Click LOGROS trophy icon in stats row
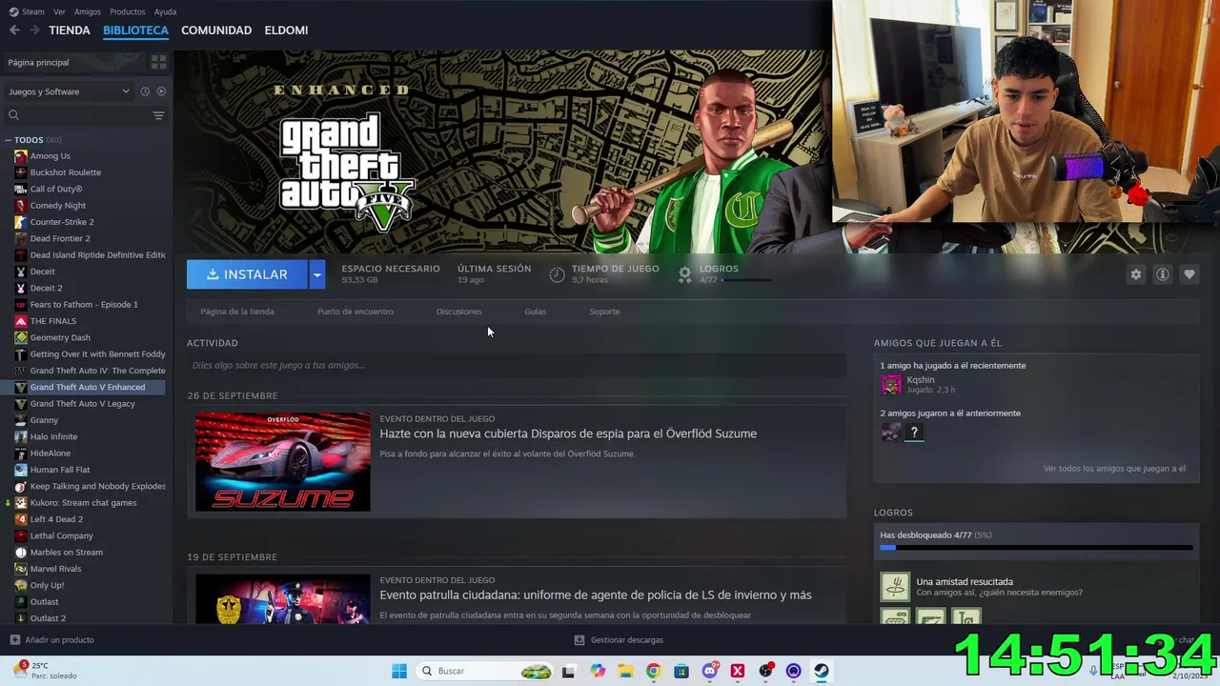The height and width of the screenshot is (686, 1220). [x=684, y=274]
